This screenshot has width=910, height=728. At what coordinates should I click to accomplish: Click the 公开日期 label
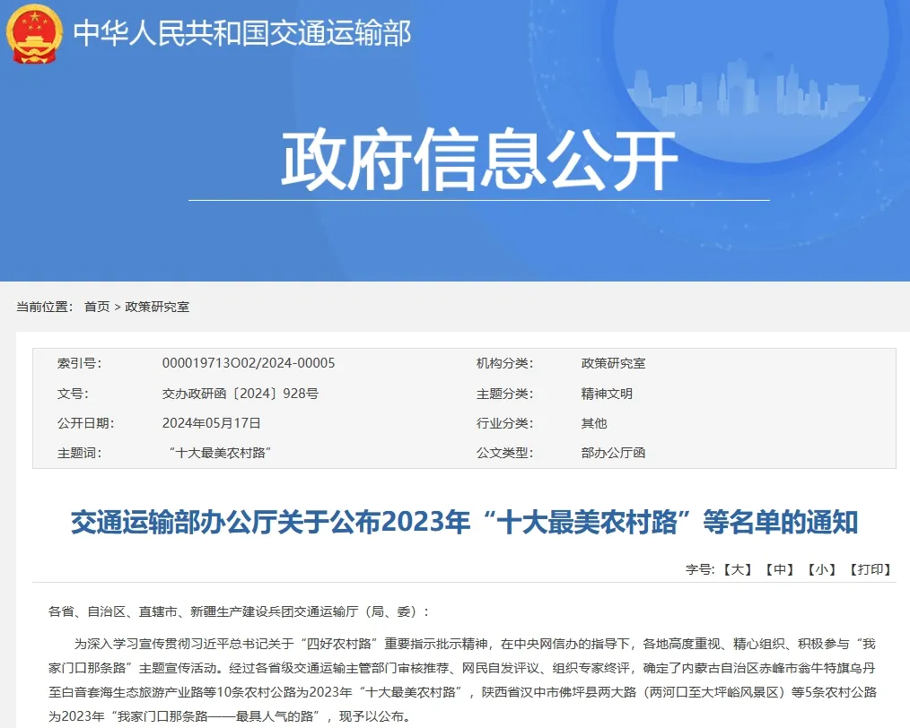(86, 423)
